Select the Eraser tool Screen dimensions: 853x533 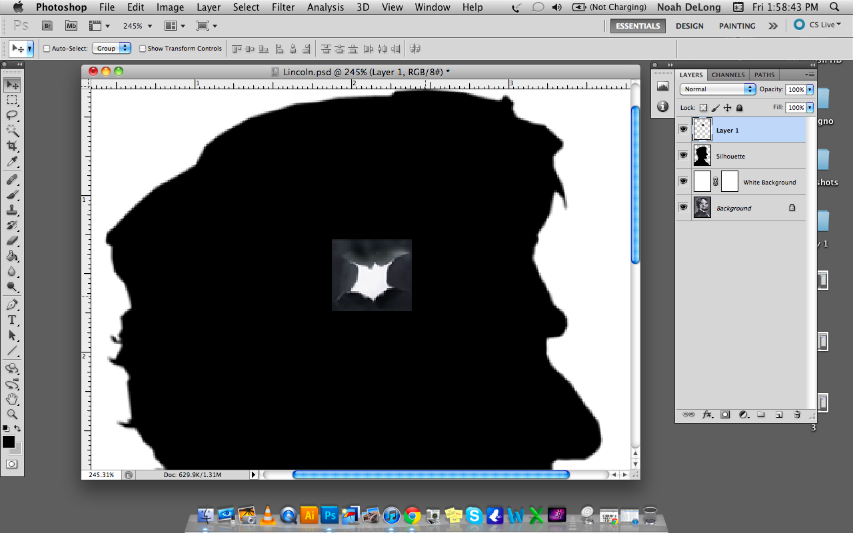click(x=12, y=241)
